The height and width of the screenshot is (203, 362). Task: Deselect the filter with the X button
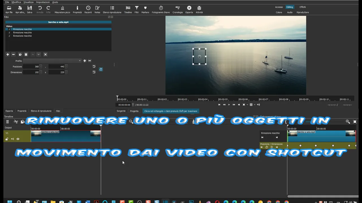tap(45, 54)
